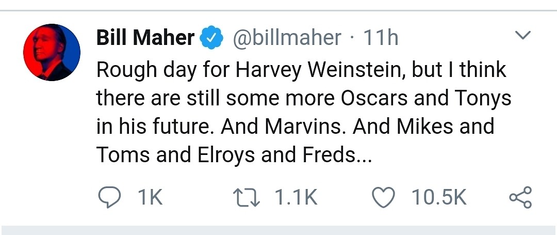This screenshot has width=557, height=235.
Task: Click the 10.5K likes count
Action: [x=438, y=197]
